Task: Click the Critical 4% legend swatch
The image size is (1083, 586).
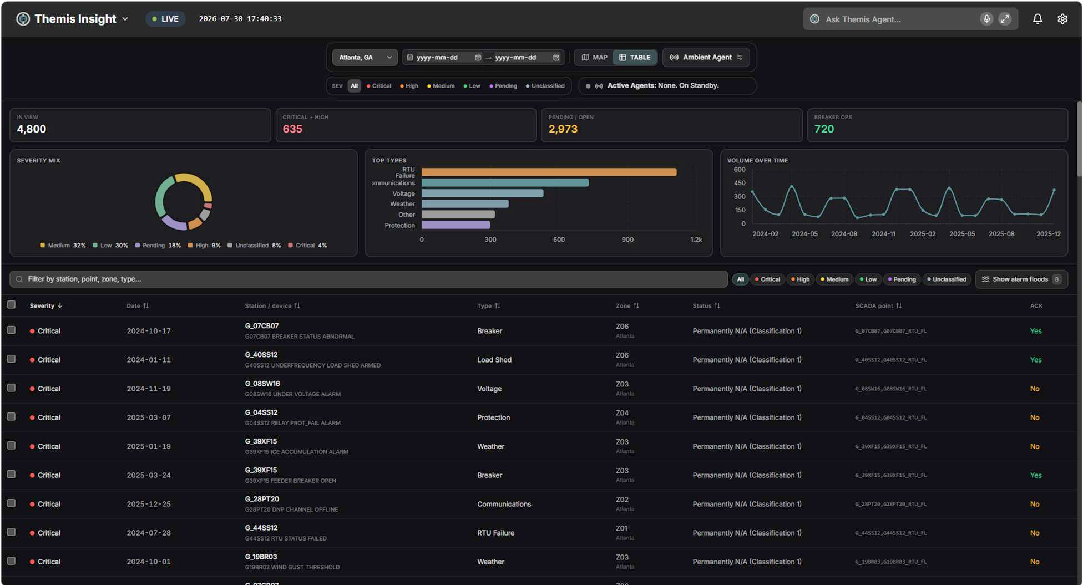Action: pos(290,245)
